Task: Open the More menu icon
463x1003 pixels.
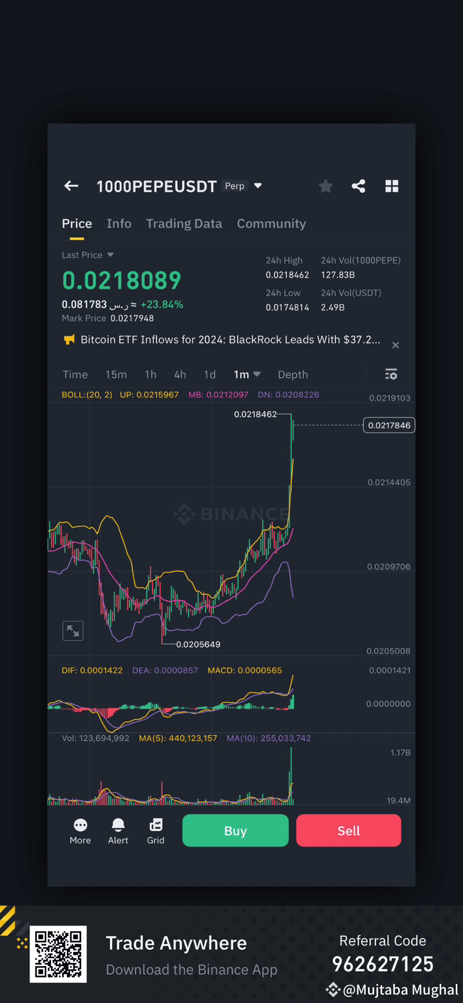Action: (80, 825)
